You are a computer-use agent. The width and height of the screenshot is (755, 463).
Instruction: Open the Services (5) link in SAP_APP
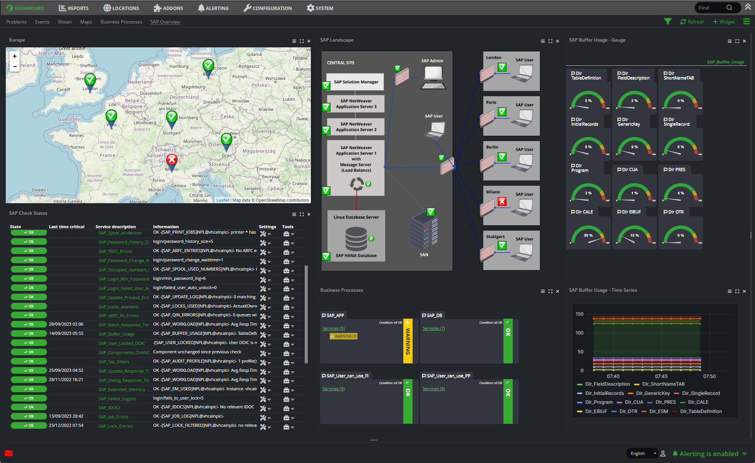(x=333, y=328)
